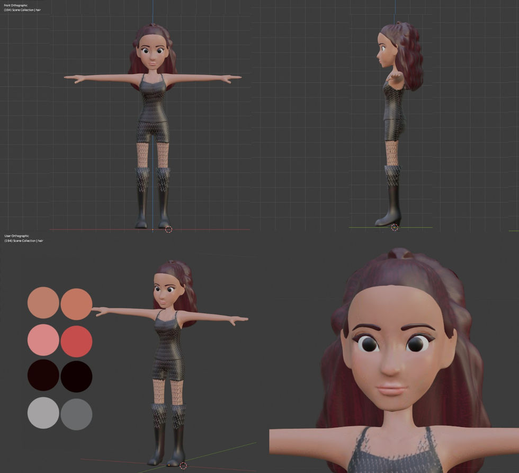Click the left boot in the front view

[142, 198]
